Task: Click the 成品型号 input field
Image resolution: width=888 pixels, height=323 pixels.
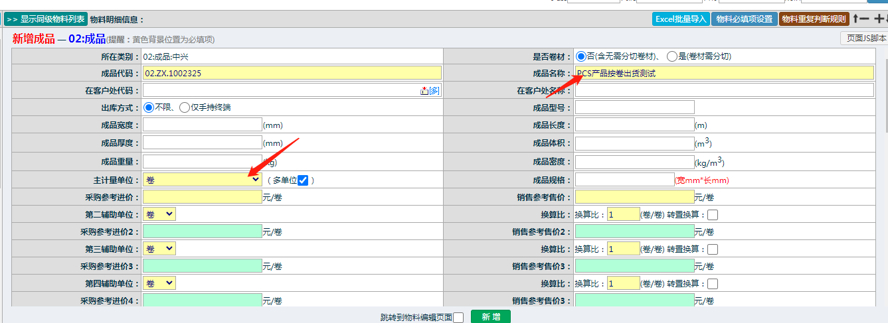Action: 634,107
